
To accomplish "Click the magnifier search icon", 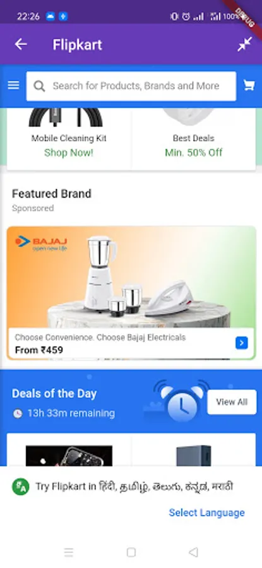I will 39,86.
